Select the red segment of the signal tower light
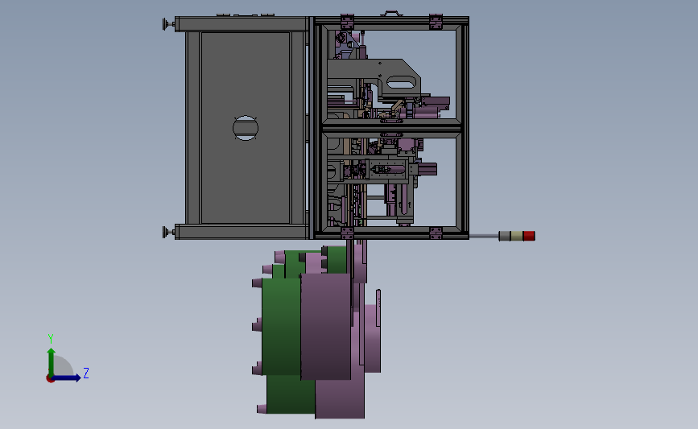Screen dimensions: 698x429 pos(529,236)
